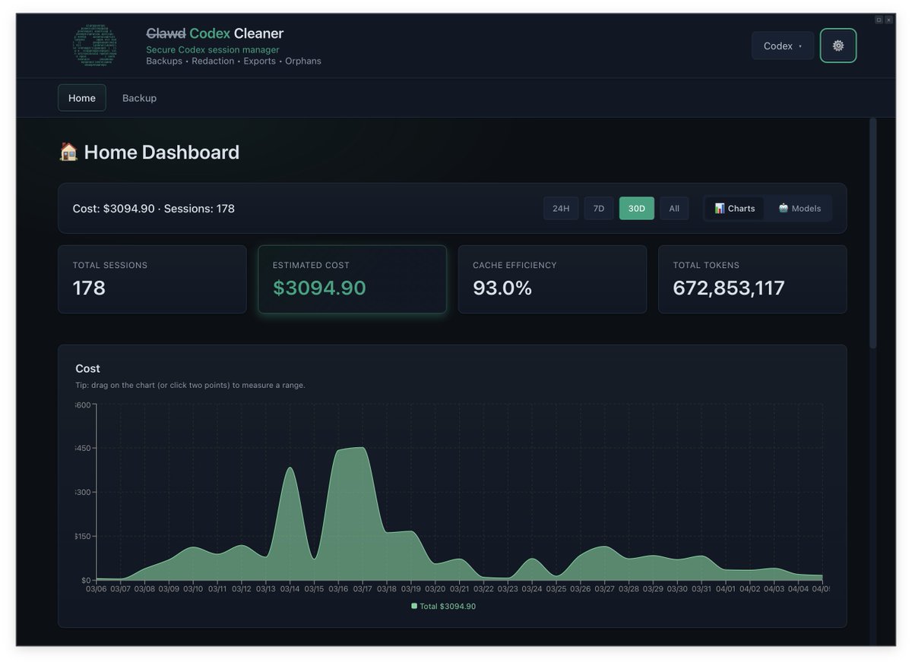Switch to the Backup tab
This screenshot has height=665, width=912.
pos(139,98)
